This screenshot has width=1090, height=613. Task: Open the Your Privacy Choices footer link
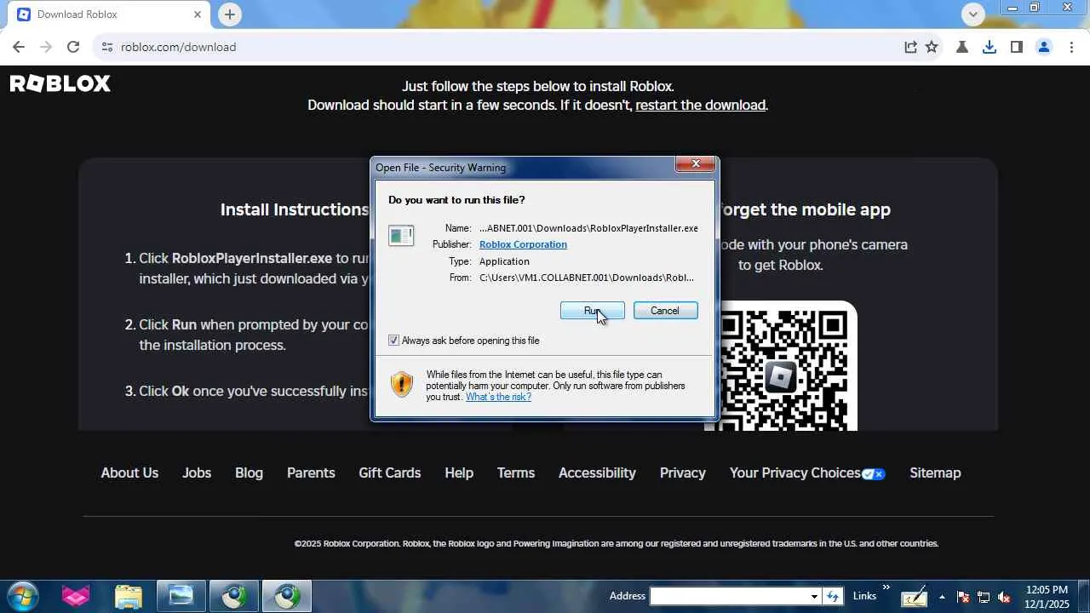pyautogui.click(x=795, y=473)
